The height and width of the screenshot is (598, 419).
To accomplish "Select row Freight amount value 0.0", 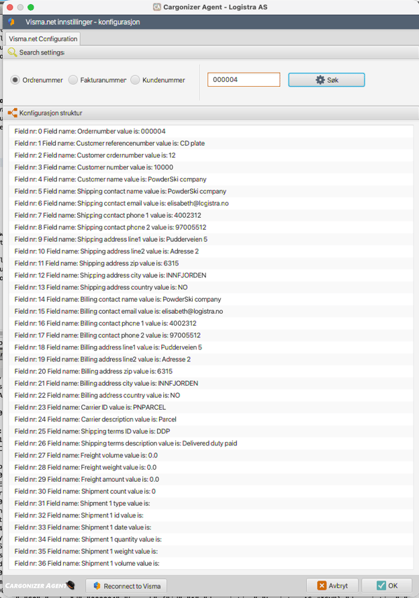I will tap(211, 480).
